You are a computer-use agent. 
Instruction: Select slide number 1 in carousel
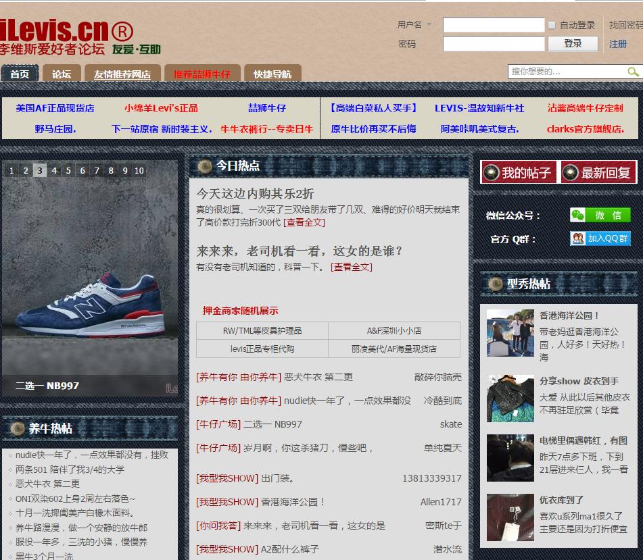click(11, 170)
